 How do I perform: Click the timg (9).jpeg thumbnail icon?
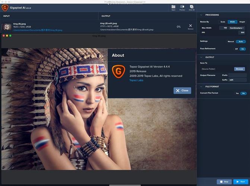6,27
